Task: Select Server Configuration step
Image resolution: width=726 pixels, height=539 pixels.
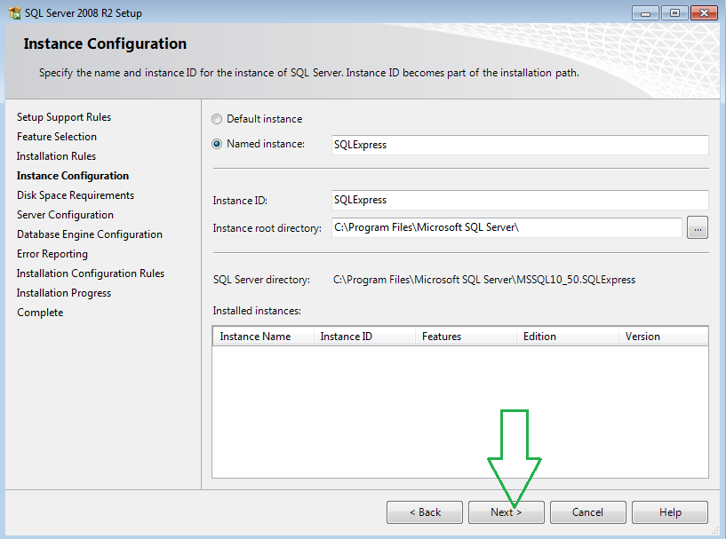Action: click(65, 215)
